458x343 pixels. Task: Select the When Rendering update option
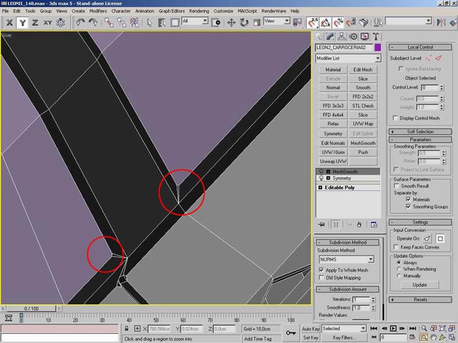point(399,269)
